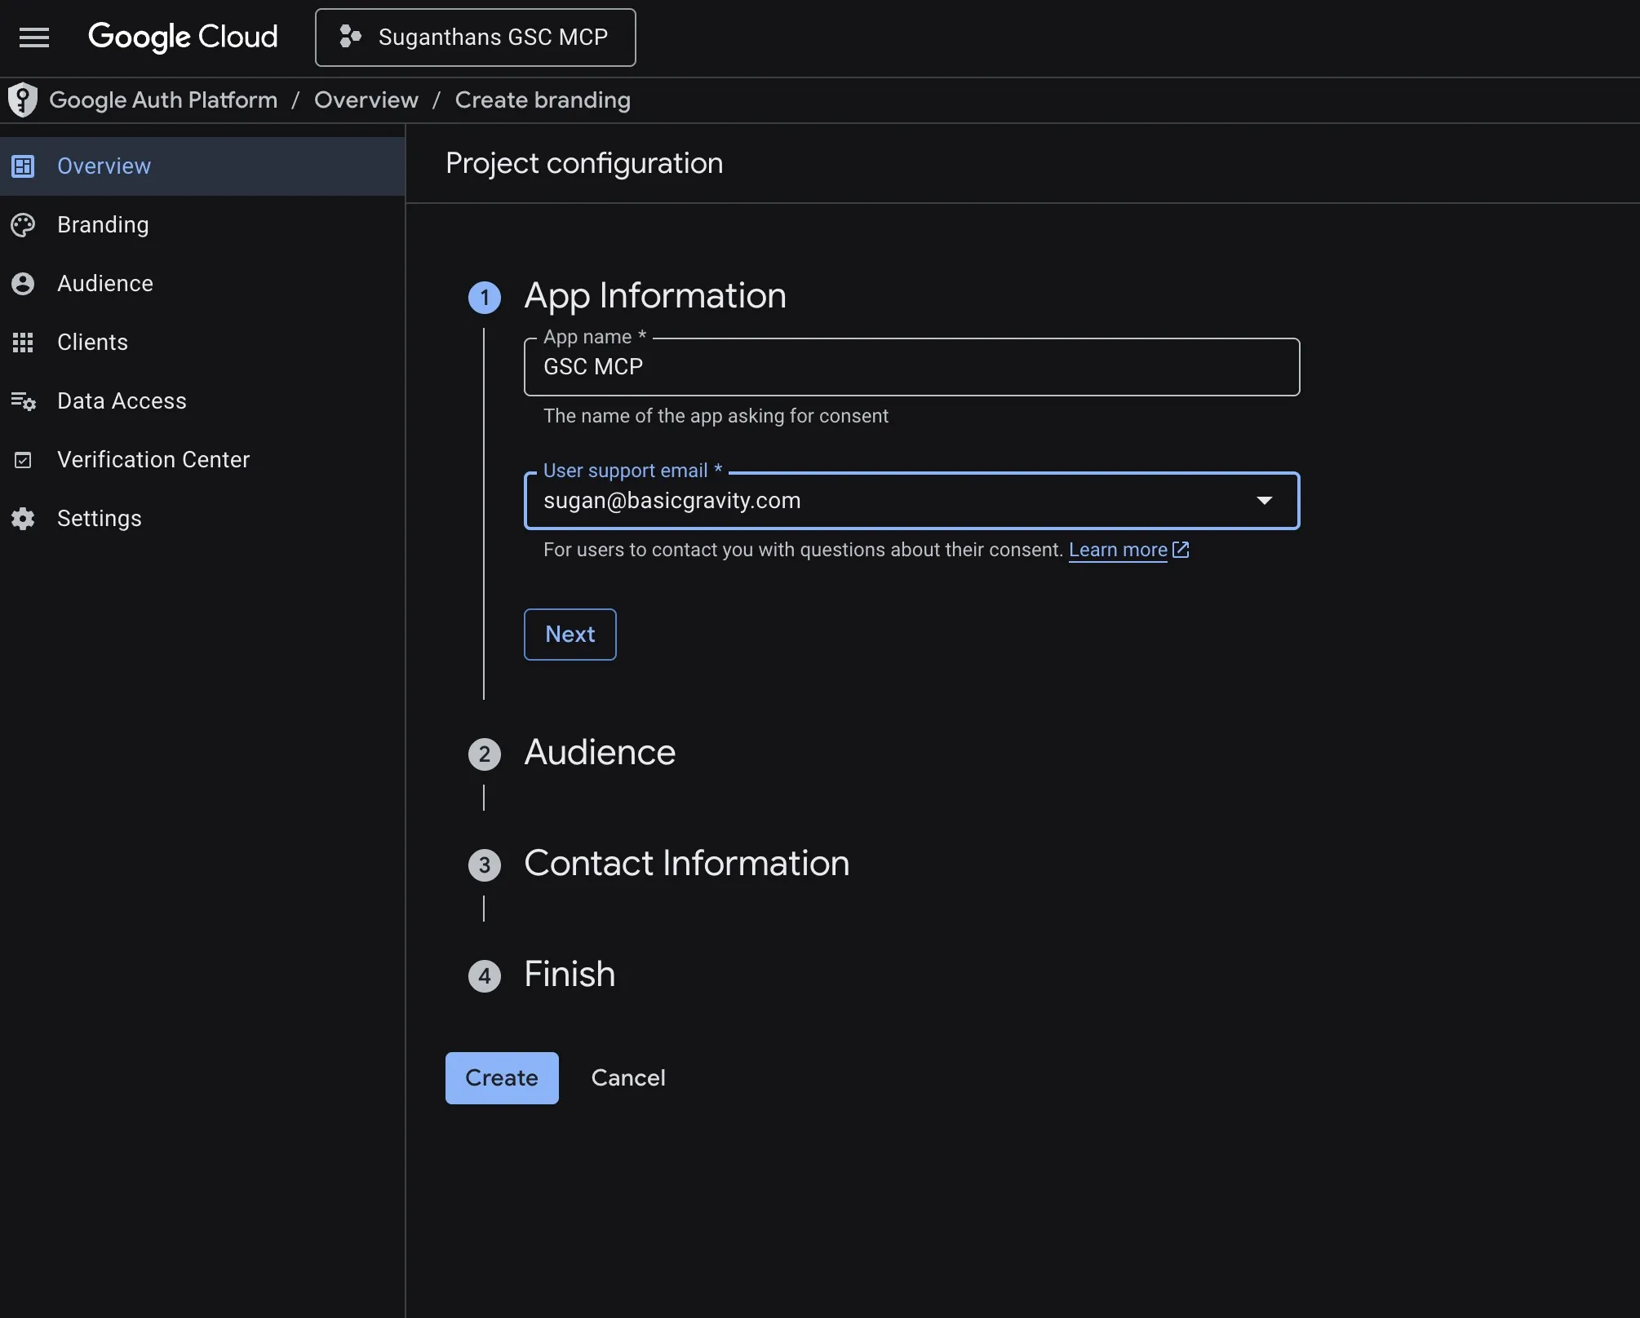Click the Clients grid icon
The height and width of the screenshot is (1318, 1640).
[x=23, y=343]
